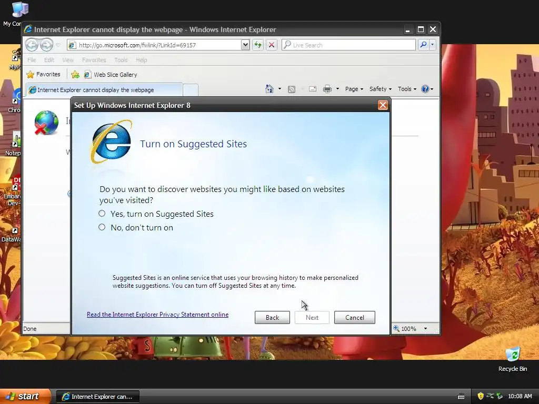Close the Set Up Internet Explorer 8 dialog
The width and height of the screenshot is (539, 404).
click(383, 105)
